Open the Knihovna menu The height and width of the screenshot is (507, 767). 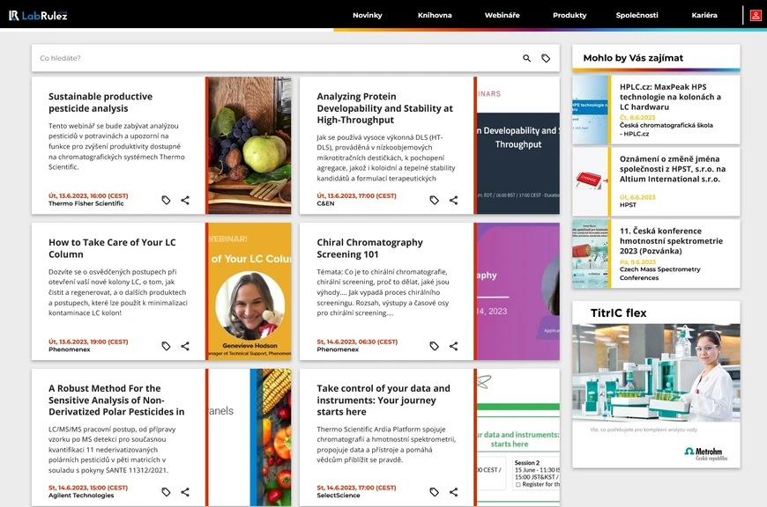[435, 15]
